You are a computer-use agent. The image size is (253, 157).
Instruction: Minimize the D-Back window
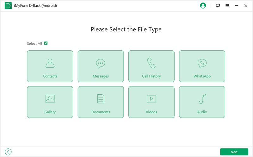coord(237,6)
